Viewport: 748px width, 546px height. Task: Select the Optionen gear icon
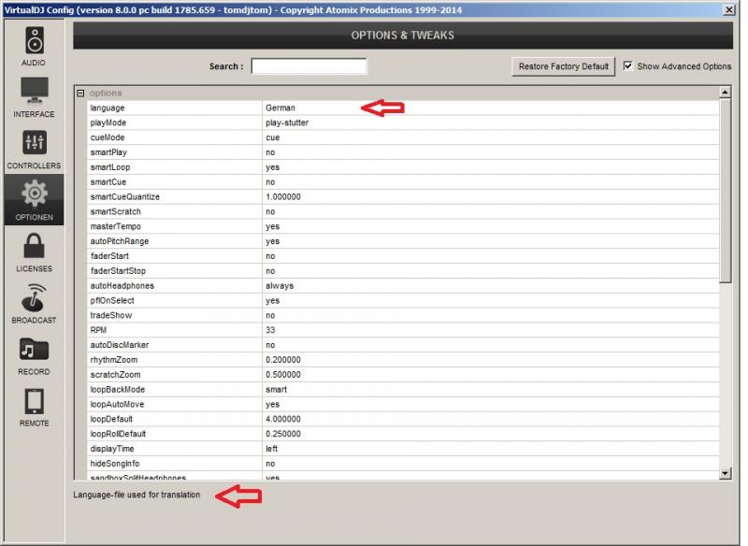pos(35,194)
